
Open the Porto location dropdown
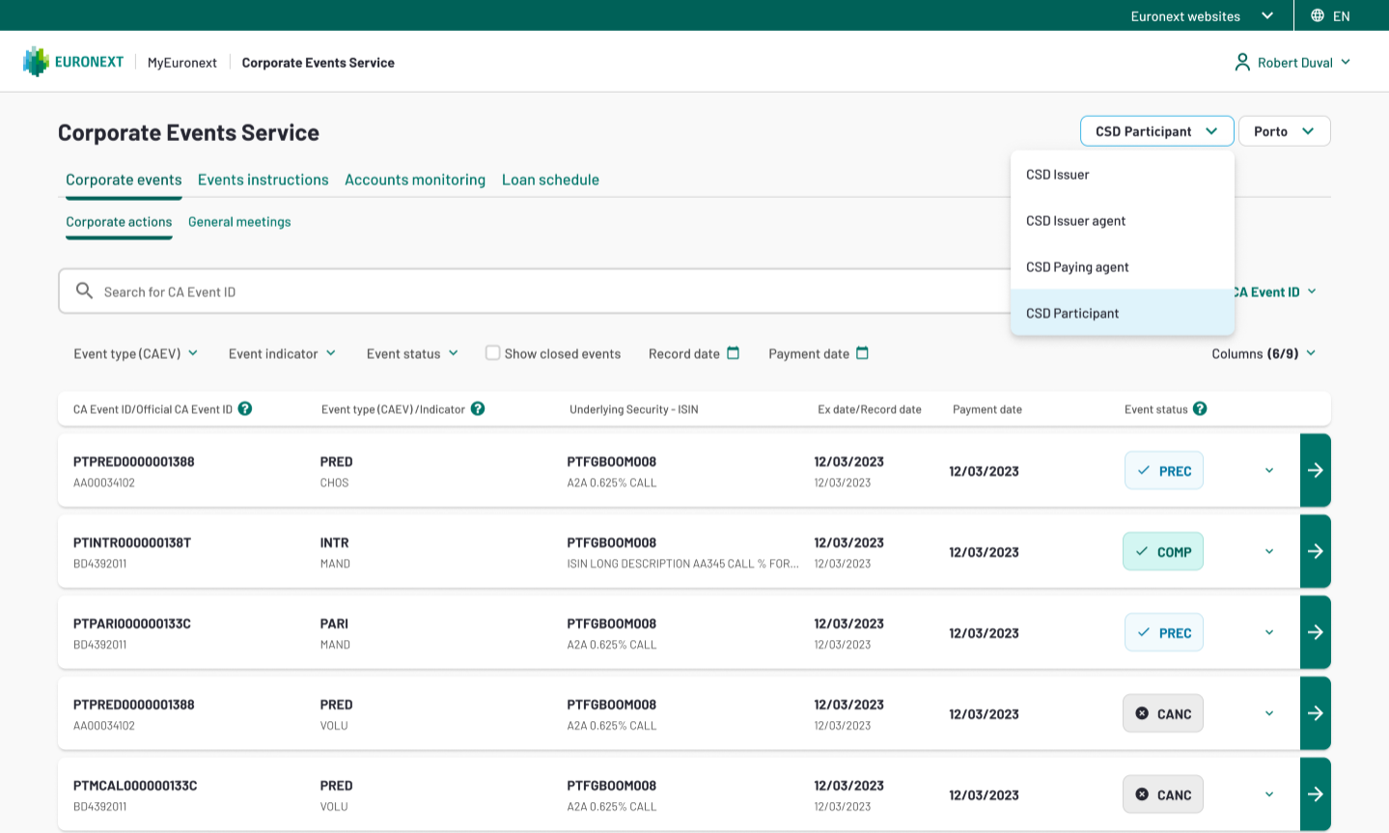1285,131
